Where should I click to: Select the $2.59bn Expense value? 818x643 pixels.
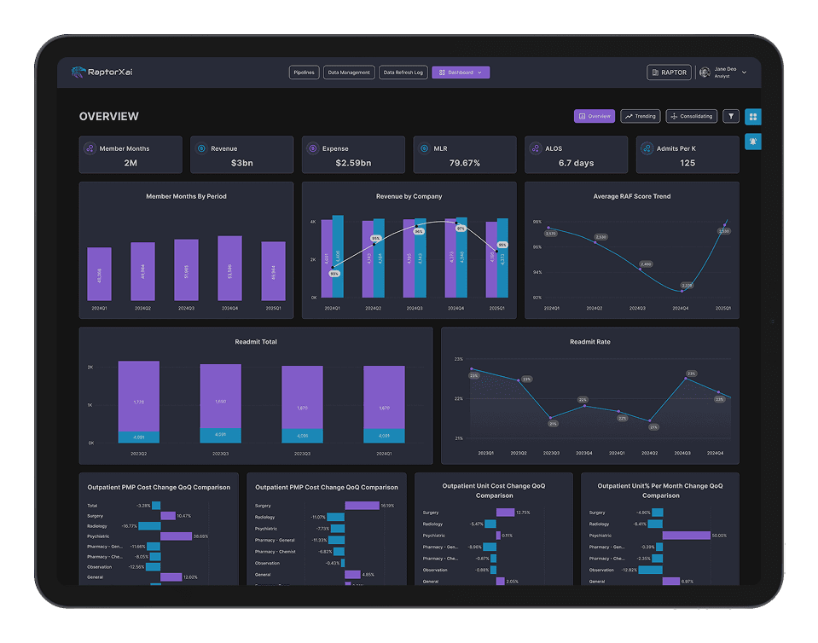pos(353,163)
